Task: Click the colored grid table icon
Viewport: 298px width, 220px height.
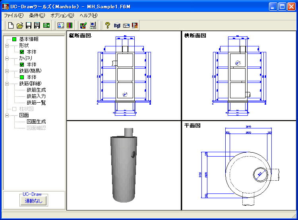Action: 70,25
